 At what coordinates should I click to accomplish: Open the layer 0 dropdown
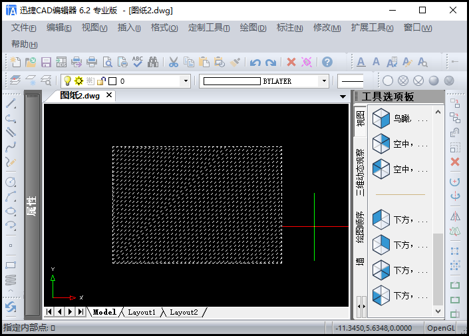click(x=186, y=81)
